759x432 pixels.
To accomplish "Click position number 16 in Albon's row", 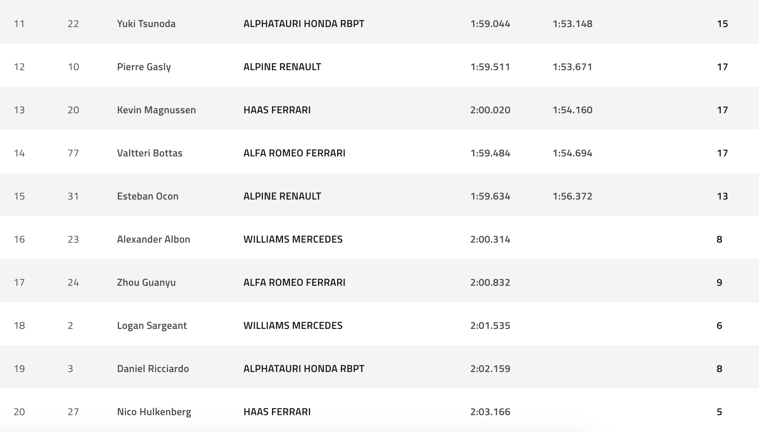I will (19, 239).
